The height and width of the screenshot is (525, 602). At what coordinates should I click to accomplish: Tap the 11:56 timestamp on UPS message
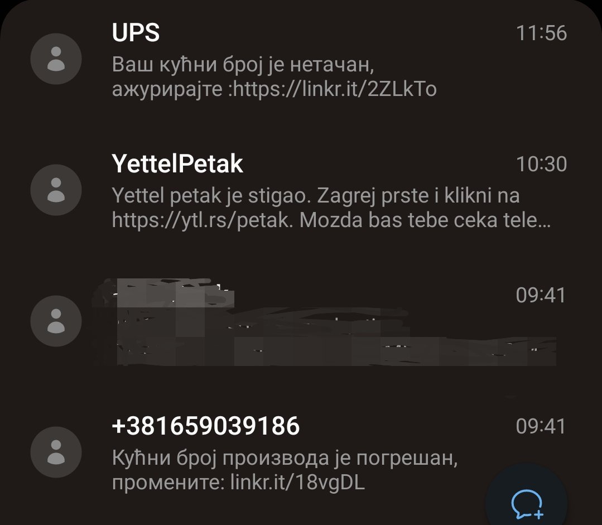541,33
